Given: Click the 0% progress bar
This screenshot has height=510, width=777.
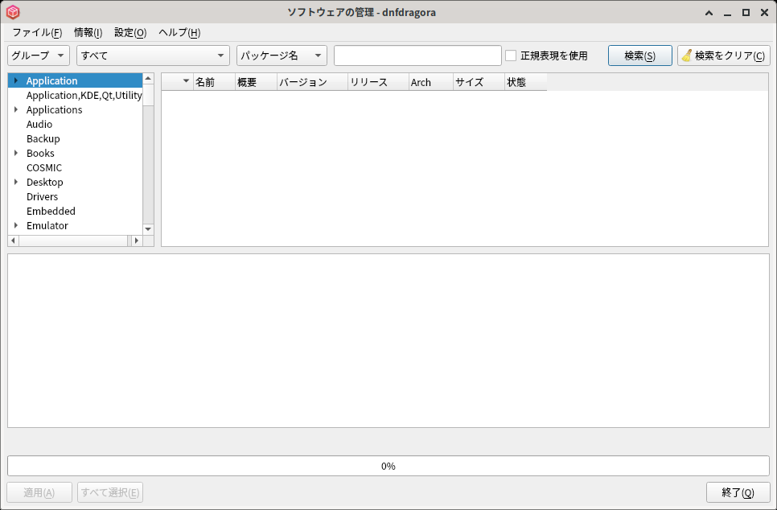Looking at the screenshot, I should [x=388, y=466].
